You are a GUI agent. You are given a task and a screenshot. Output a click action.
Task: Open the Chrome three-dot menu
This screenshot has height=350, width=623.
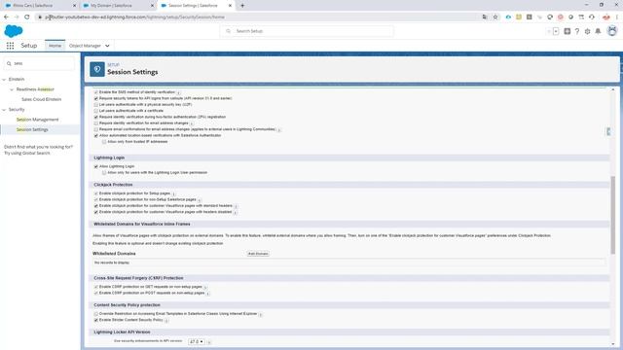tap(617, 17)
